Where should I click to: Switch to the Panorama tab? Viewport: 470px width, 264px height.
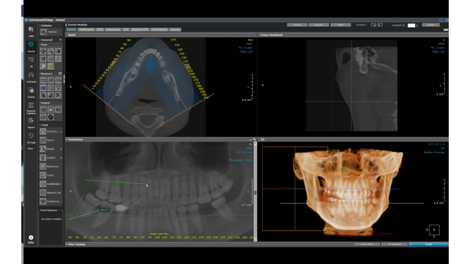pos(113,30)
